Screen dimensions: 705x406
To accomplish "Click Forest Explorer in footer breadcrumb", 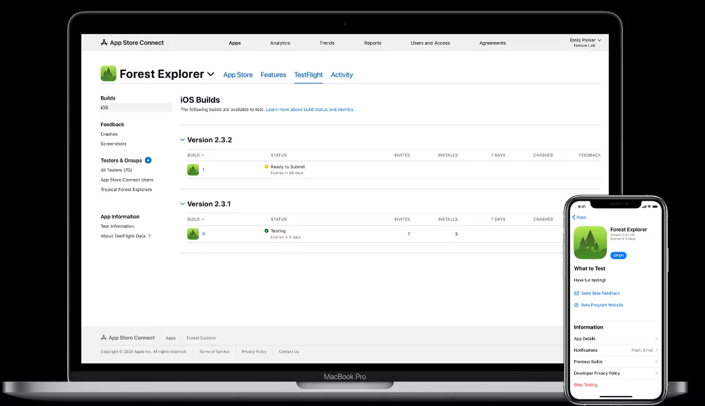I will tap(201, 338).
